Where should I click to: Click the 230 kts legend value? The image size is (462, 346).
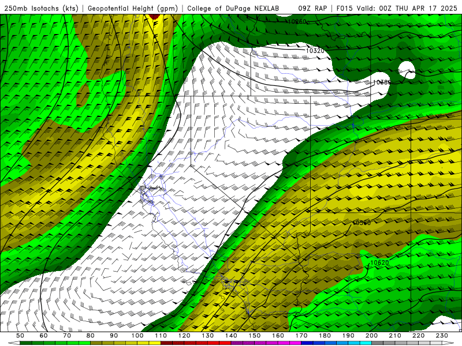click(x=442, y=336)
